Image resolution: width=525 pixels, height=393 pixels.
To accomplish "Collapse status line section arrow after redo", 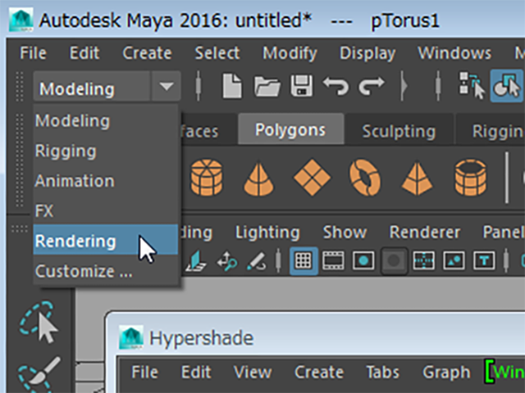I will [404, 86].
